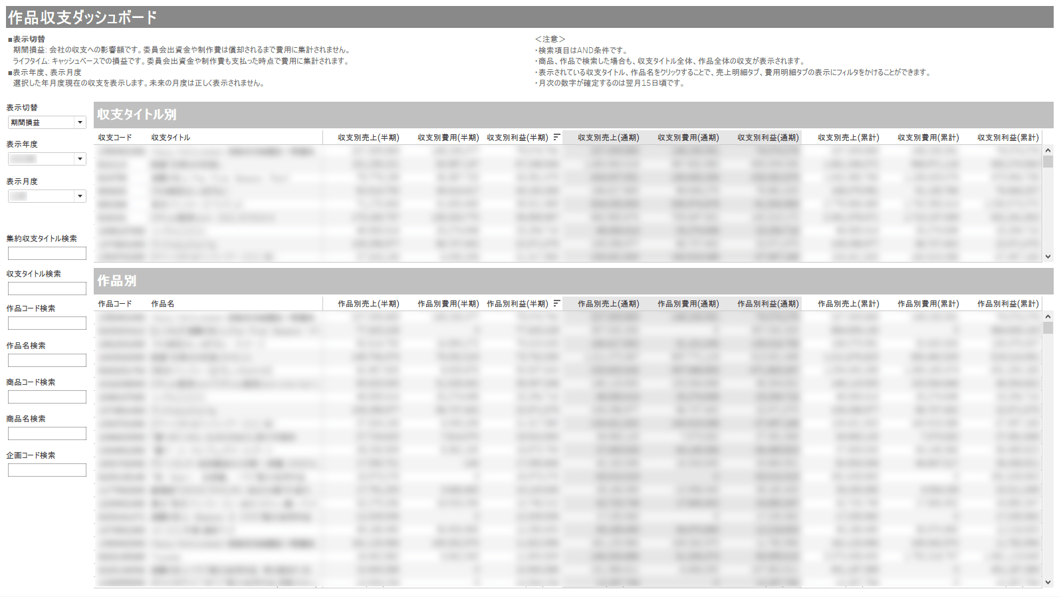Click the 収支別費用(通期) column header
1061x597 pixels.
(688, 138)
